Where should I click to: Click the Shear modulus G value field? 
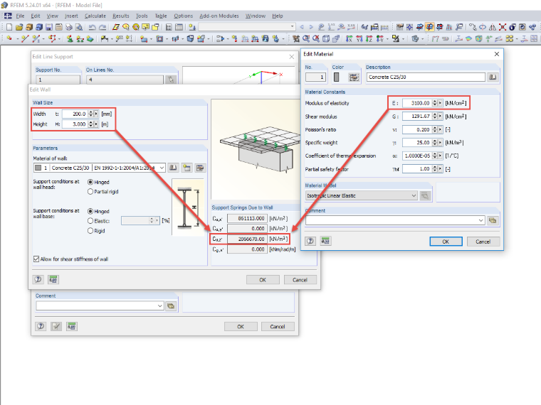pyautogui.click(x=417, y=117)
